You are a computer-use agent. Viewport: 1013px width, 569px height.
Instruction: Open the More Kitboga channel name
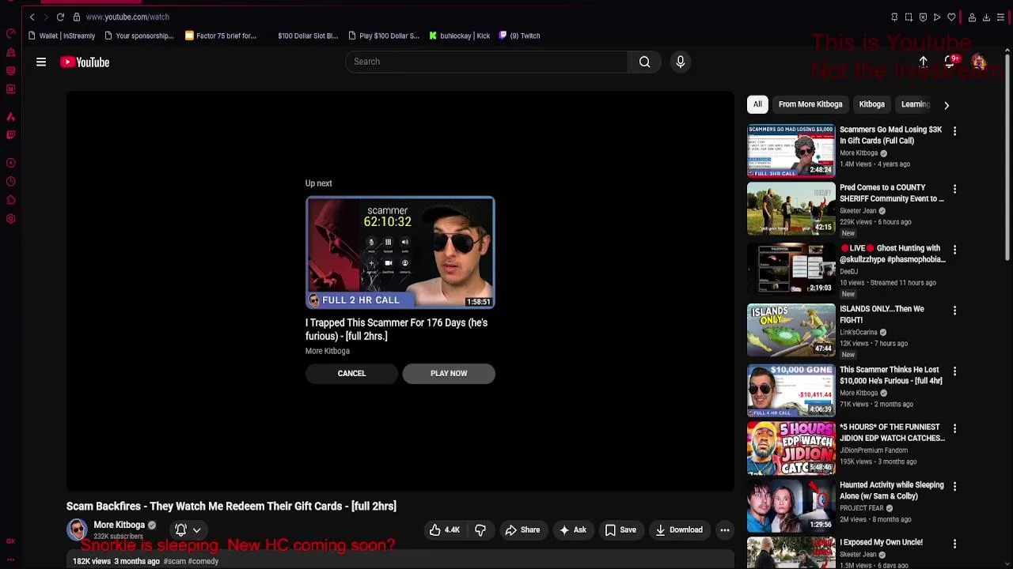[x=120, y=525]
